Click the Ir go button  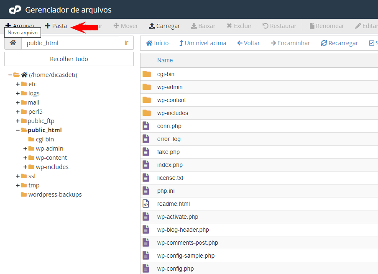point(126,43)
